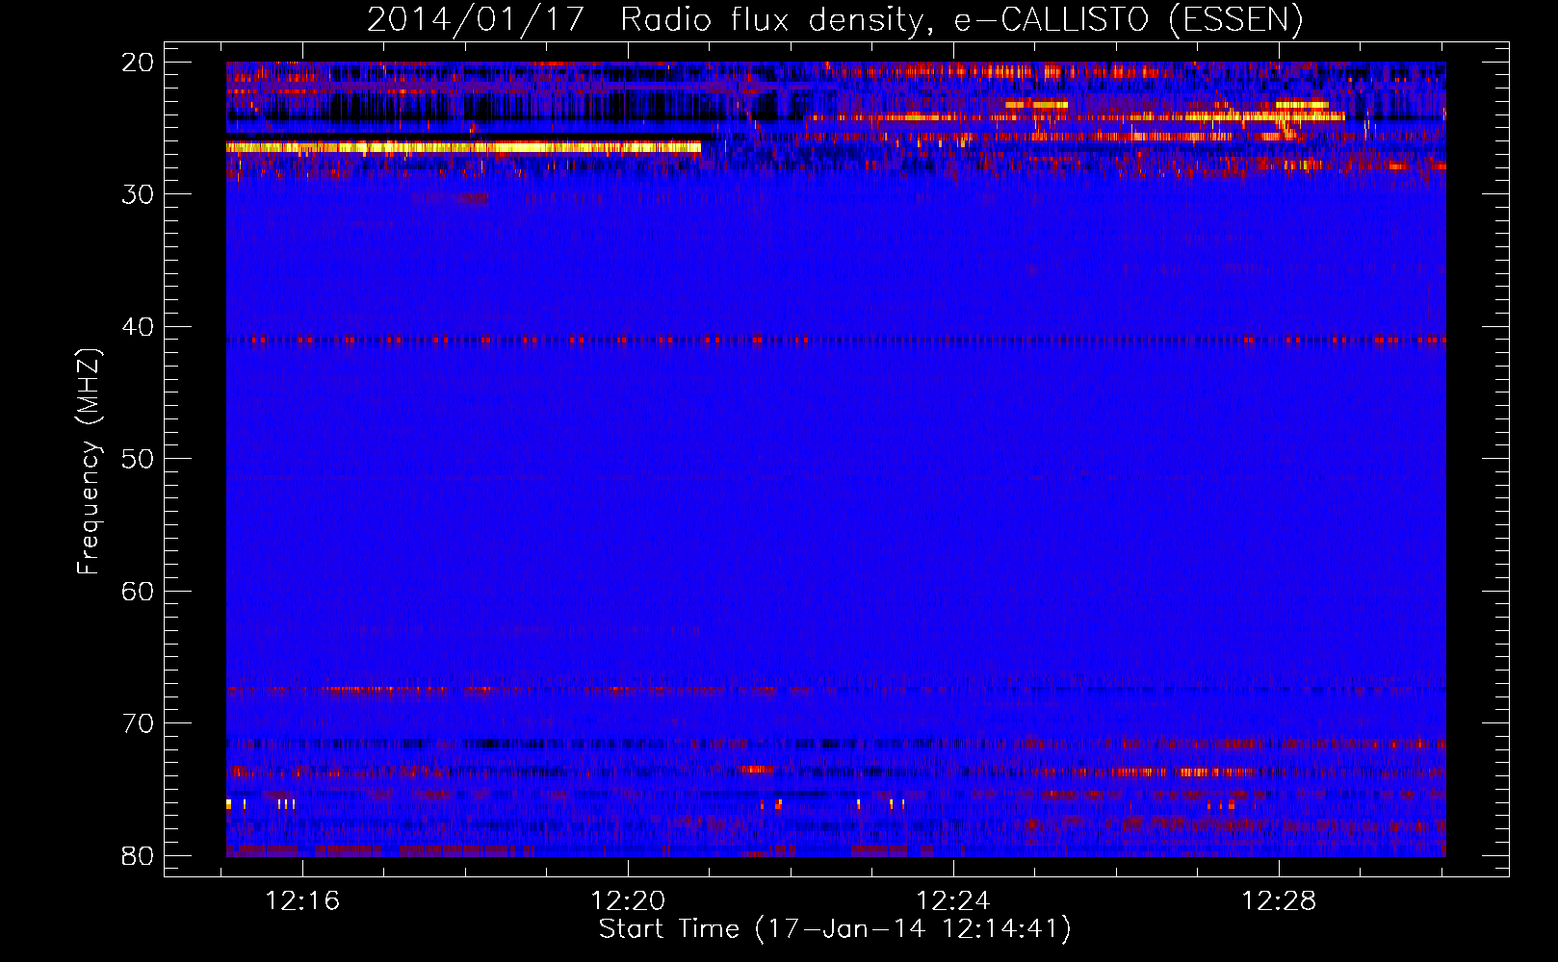The height and width of the screenshot is (962, 1558).
Task: Click the '80' frequency tick label
Action: click(x=139, y=855)
